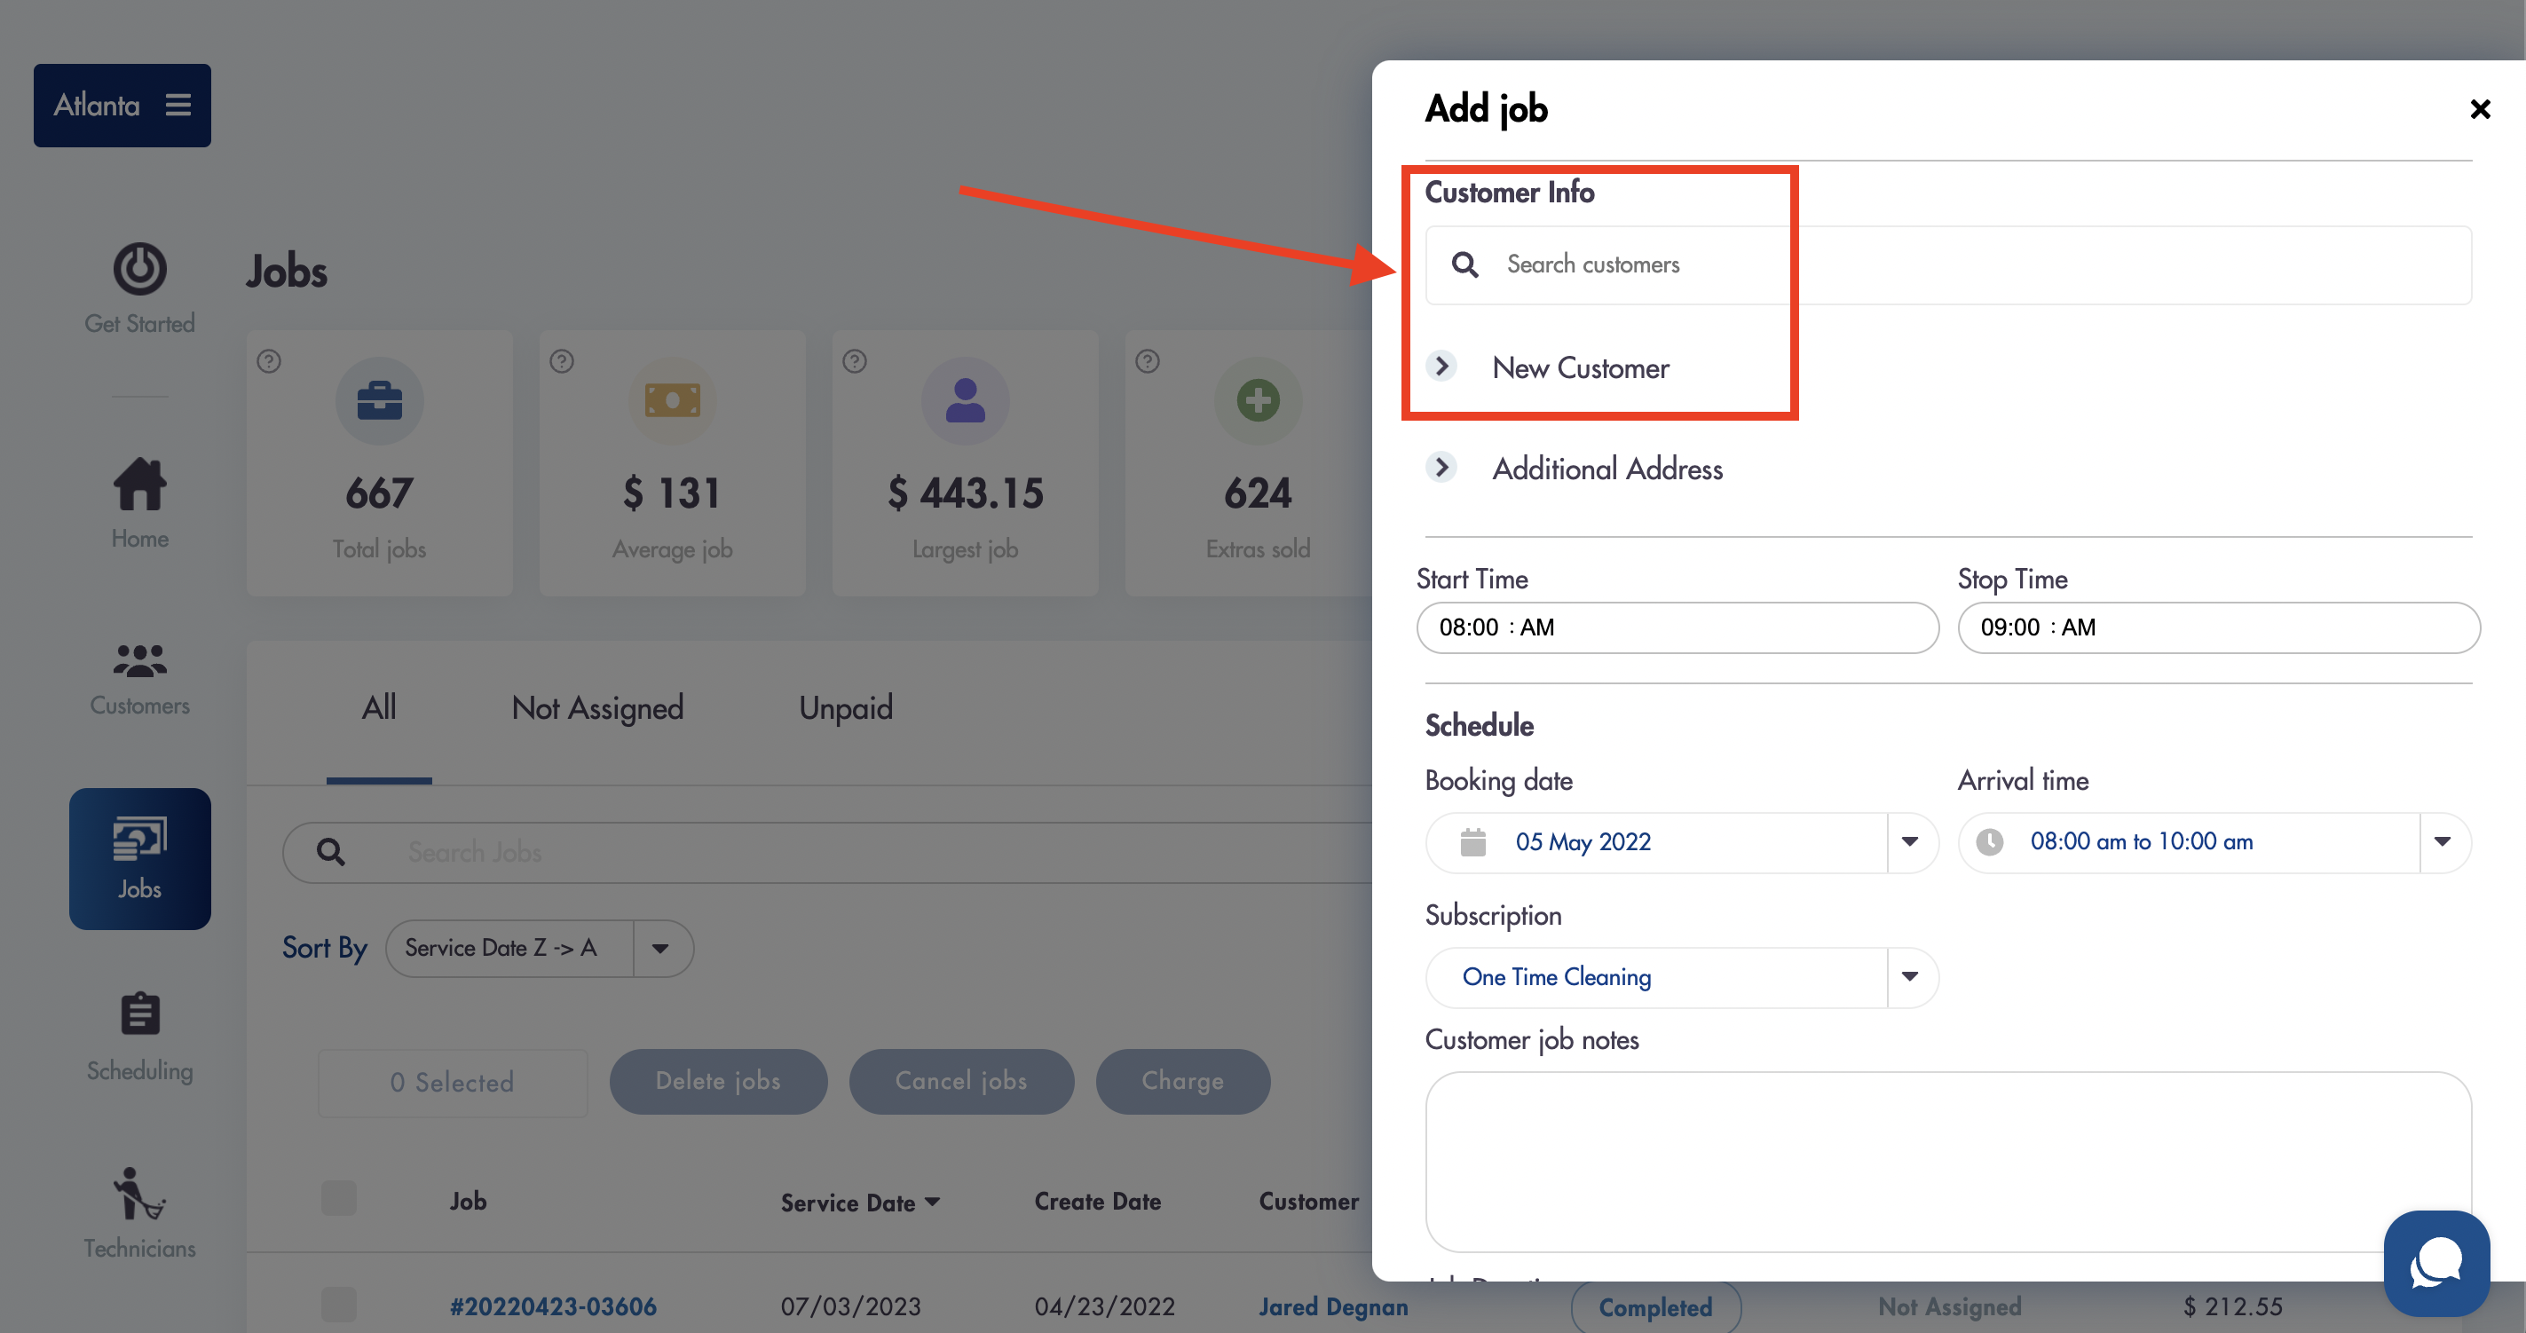Switch to the Not Assigned tab
This screenshot has width=2526, height=1333.
597,707
